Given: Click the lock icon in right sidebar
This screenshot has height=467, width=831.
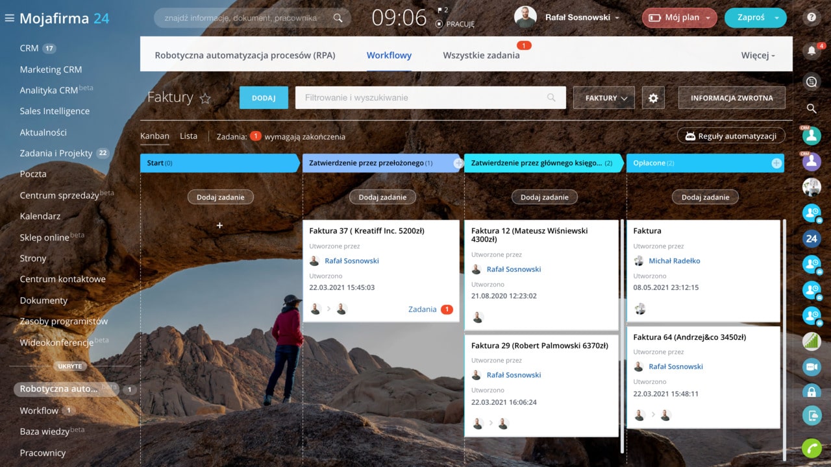Looking at the screenshot, I should coord(811,391).
